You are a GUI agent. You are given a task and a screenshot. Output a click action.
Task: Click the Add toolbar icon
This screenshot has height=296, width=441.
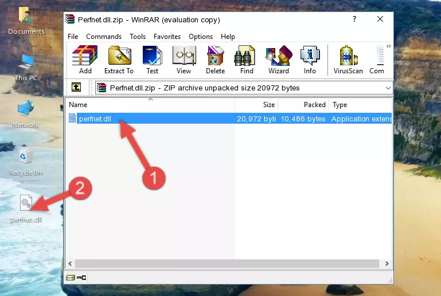(x=85, y=60)
